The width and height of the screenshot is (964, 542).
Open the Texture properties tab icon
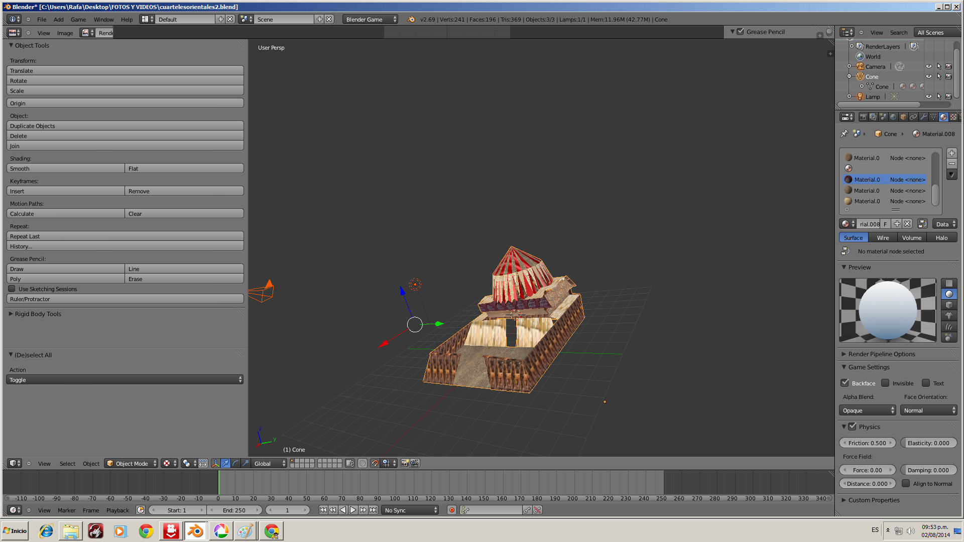tap(953, 117)
